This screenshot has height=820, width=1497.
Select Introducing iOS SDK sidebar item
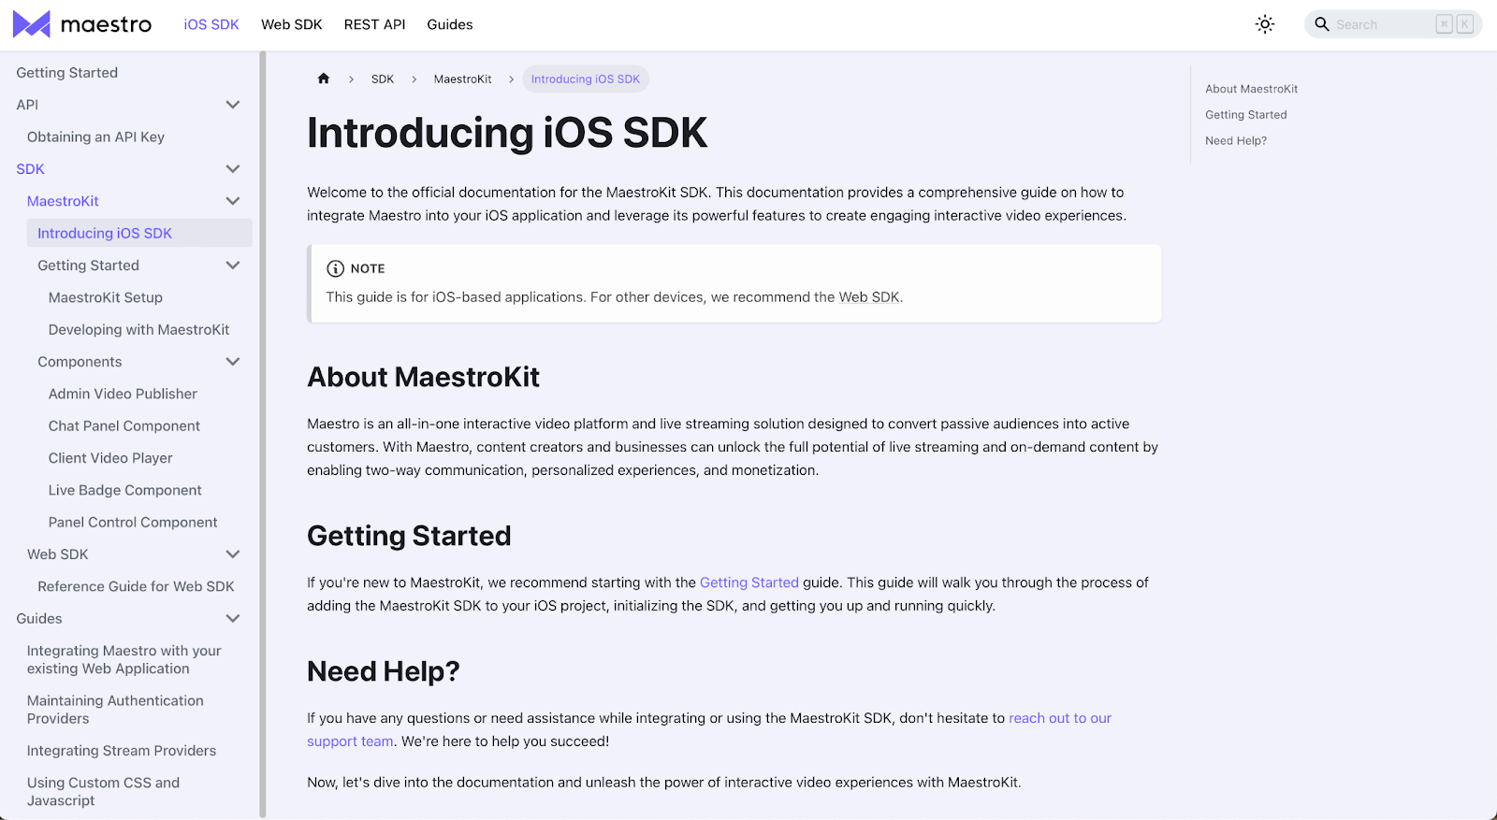pos(139,233)
